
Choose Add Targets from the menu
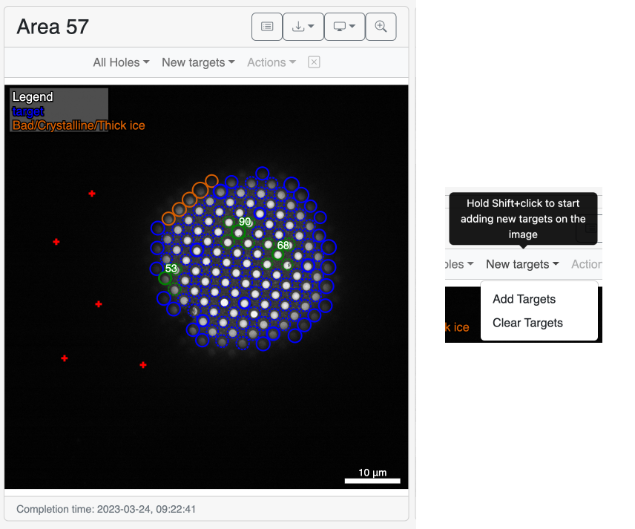tap(523, 299)
